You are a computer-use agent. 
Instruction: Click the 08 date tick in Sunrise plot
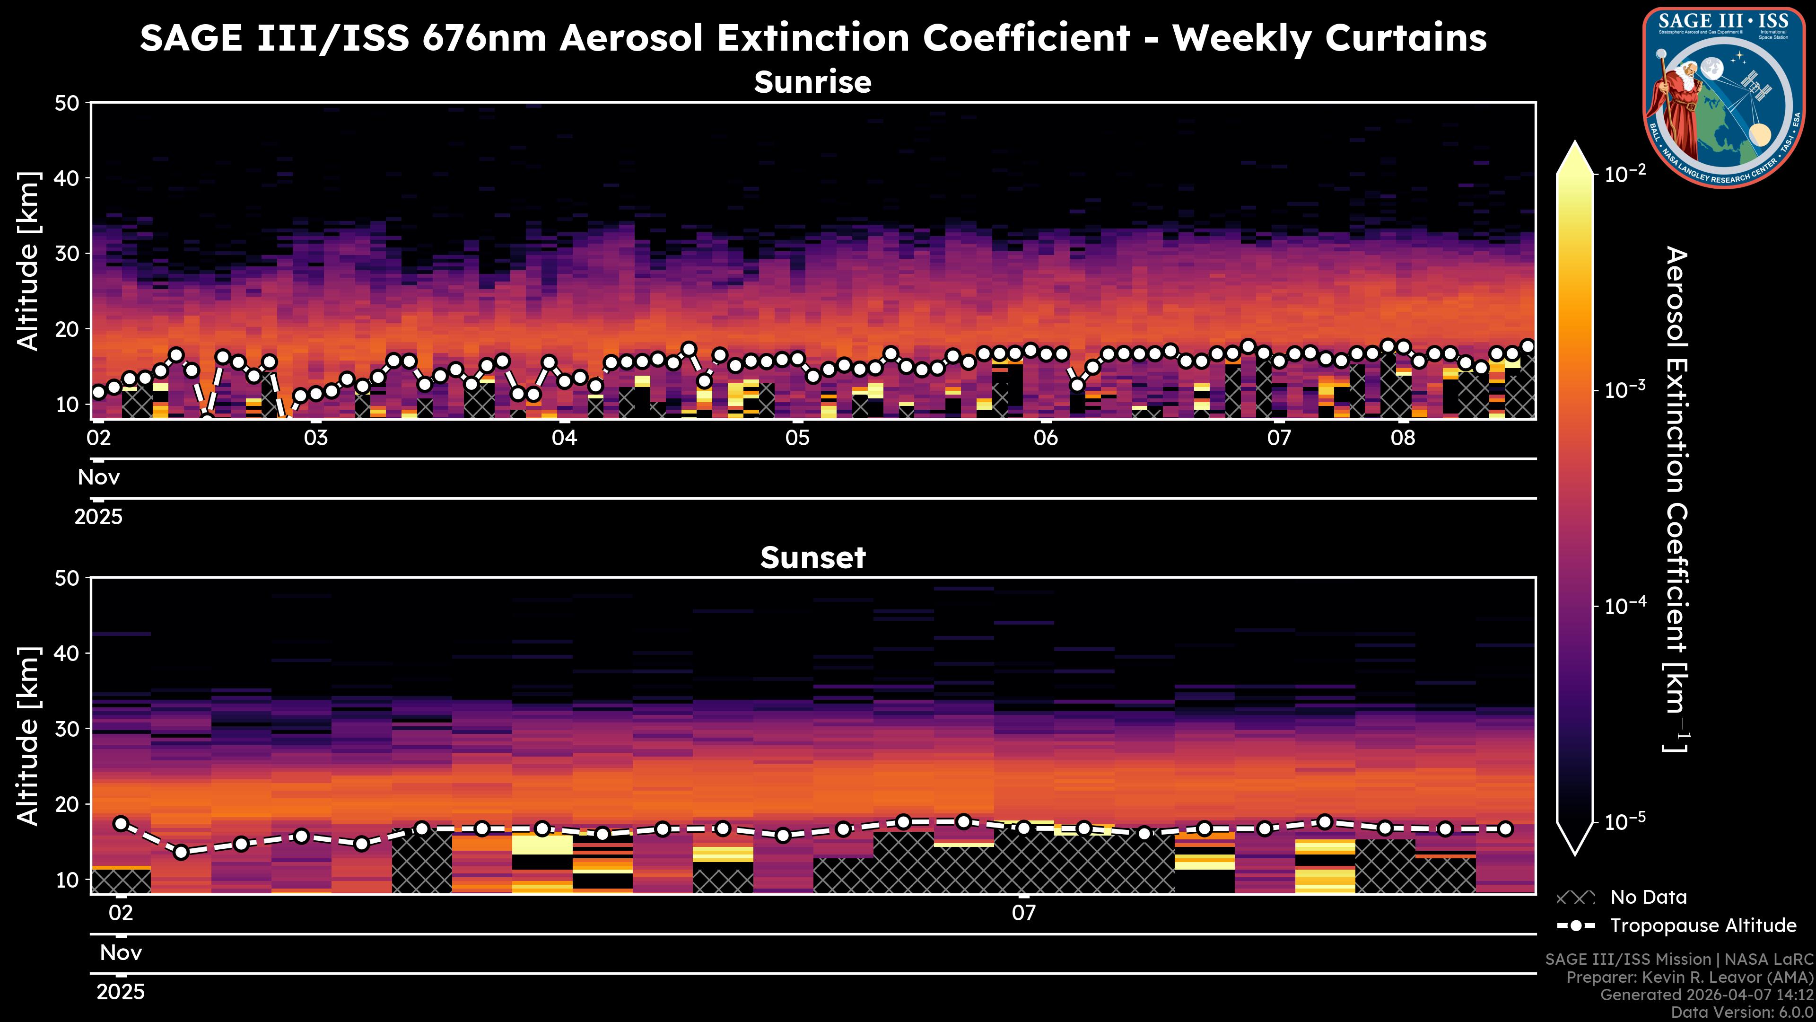pyautogui.click(x=1403, y=438)
